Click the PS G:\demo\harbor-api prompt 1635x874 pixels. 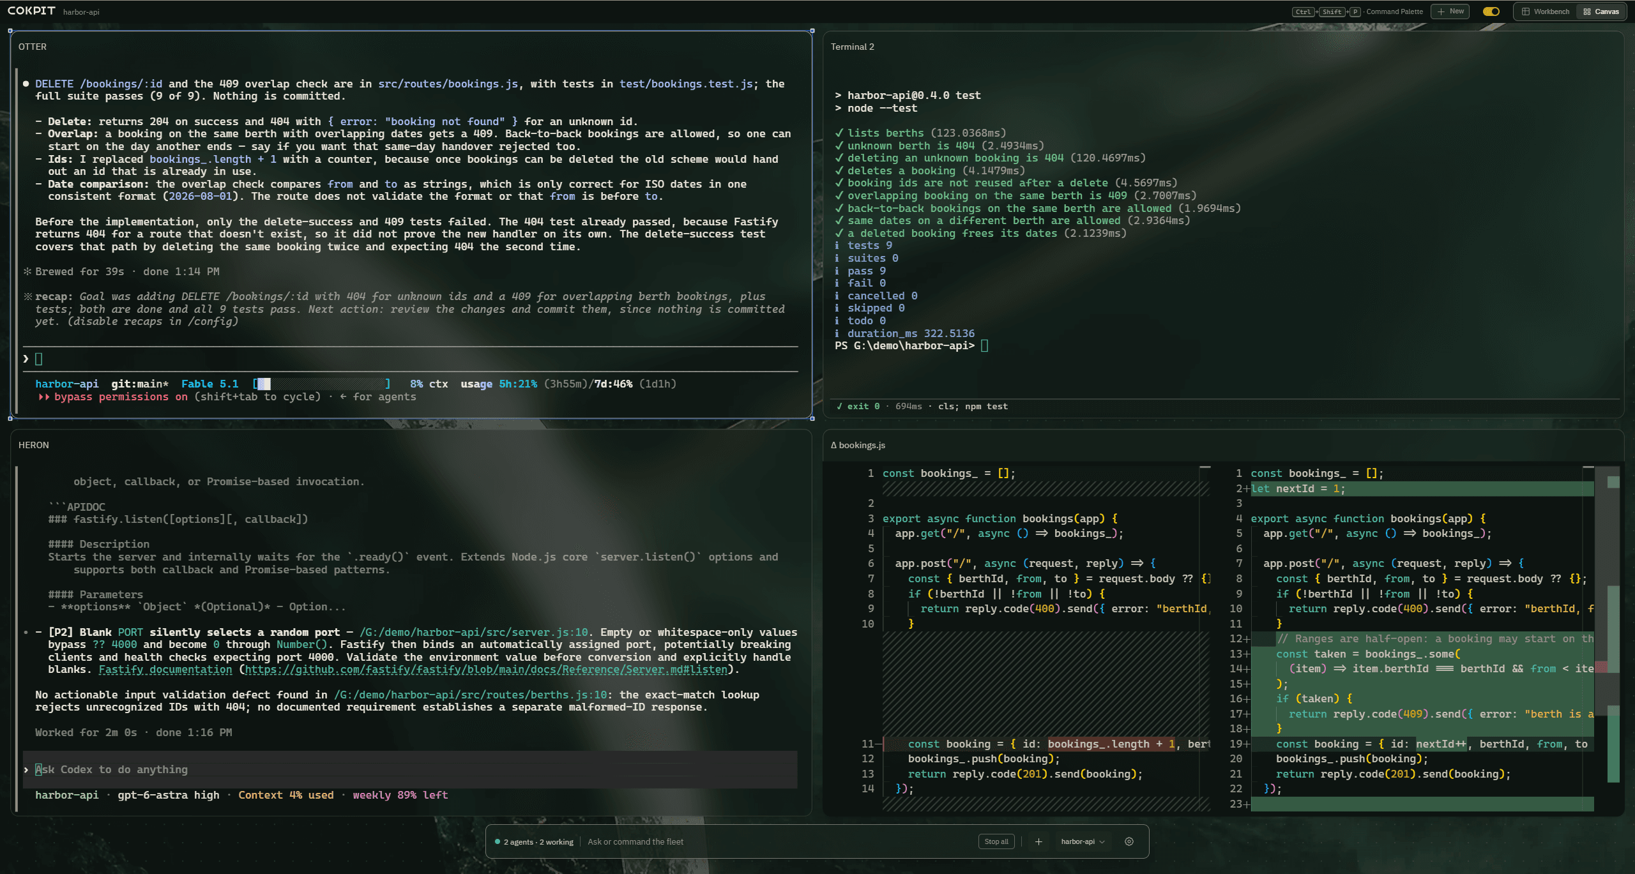click(x=904, y=345)
